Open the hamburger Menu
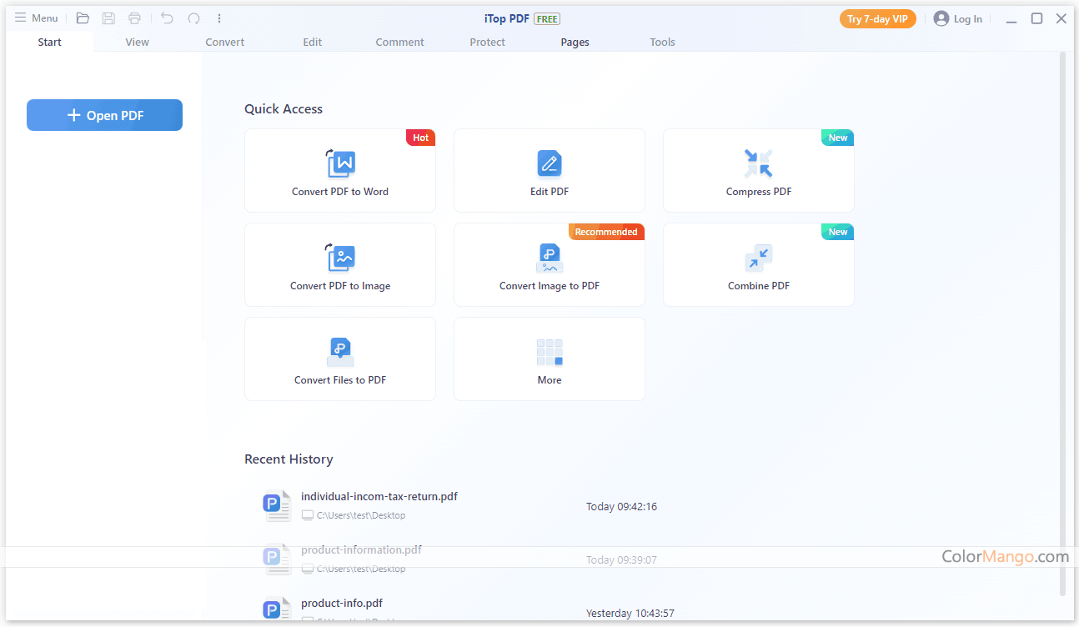This screenshot has width=1079, height=627. [36, 18]
